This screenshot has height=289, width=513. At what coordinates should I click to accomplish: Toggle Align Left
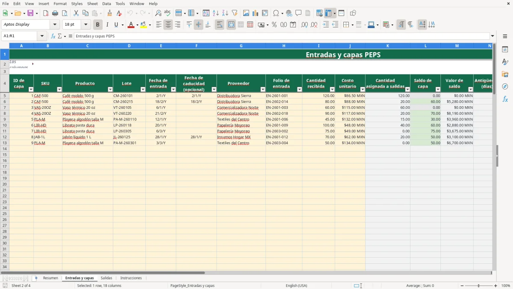click(159, 25)
